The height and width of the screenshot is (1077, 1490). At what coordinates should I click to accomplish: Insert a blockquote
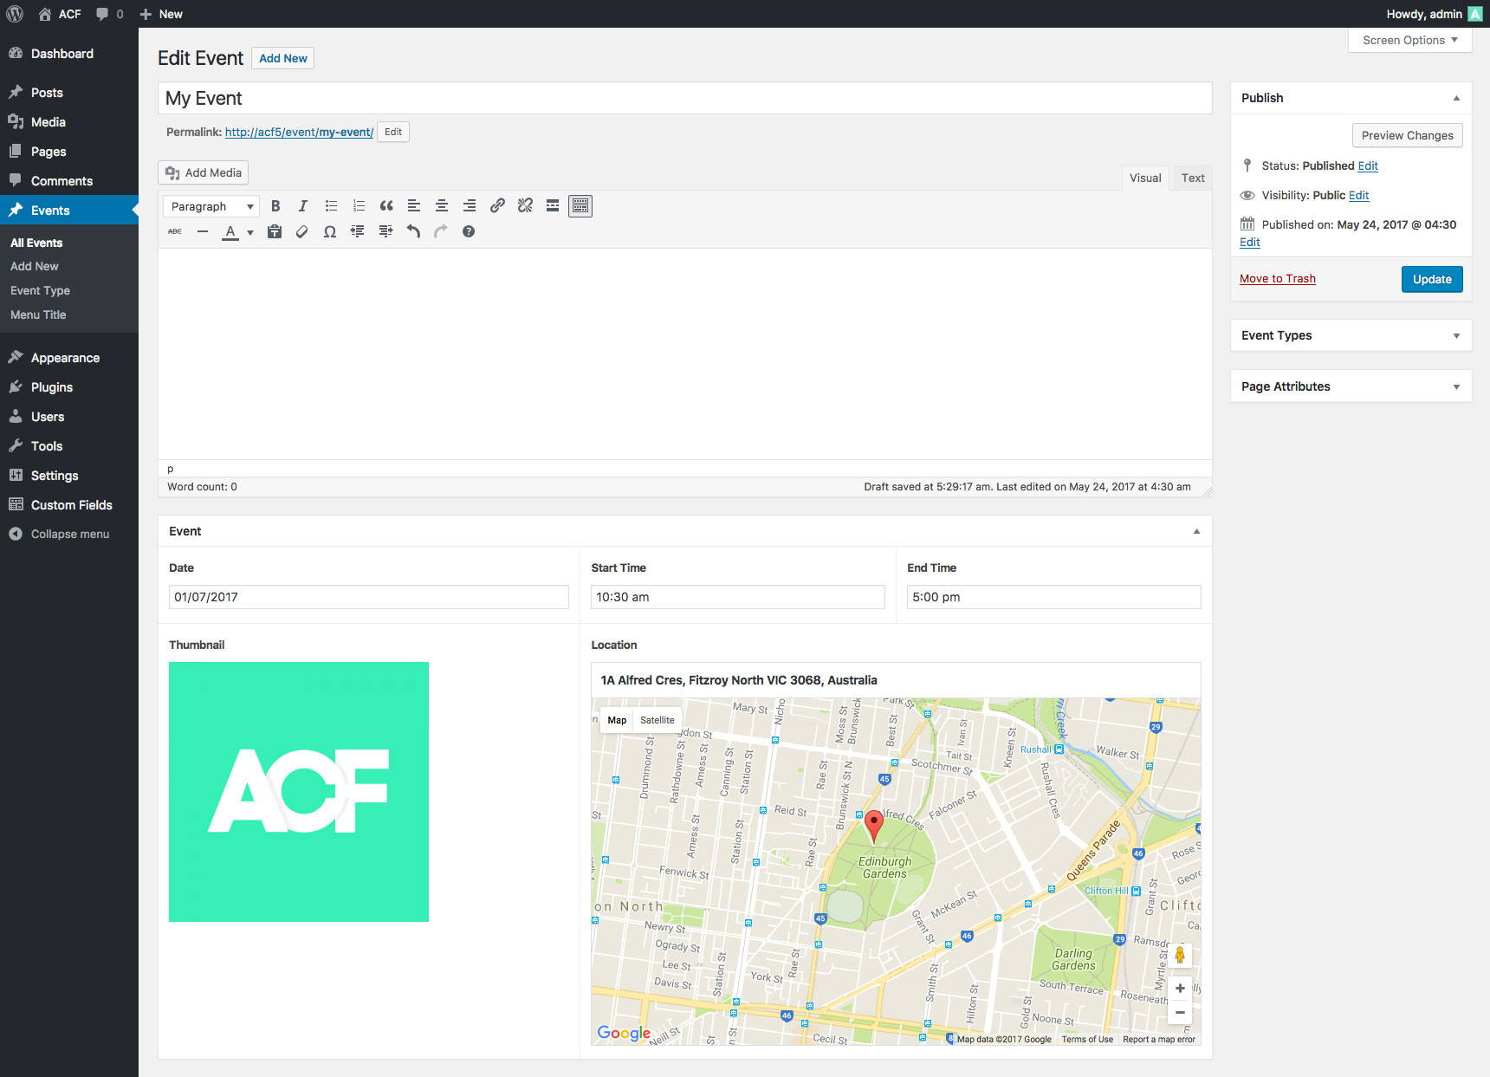pyautogui.click(x=386, y=206)
